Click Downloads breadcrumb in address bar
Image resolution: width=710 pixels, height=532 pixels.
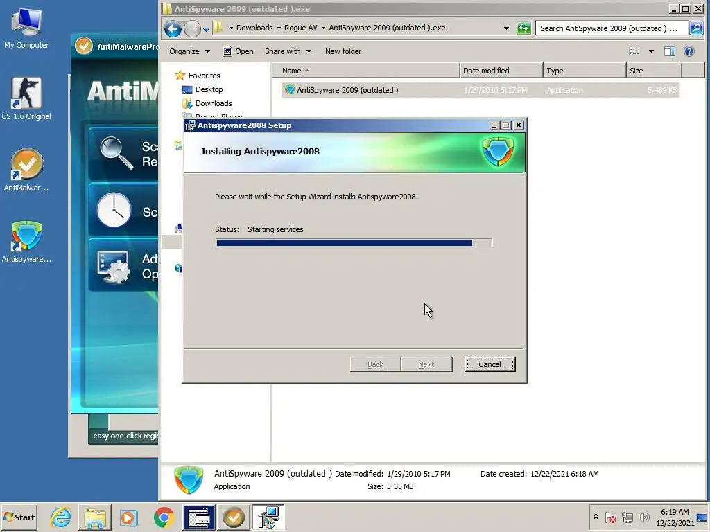click(x=254, y=28)
